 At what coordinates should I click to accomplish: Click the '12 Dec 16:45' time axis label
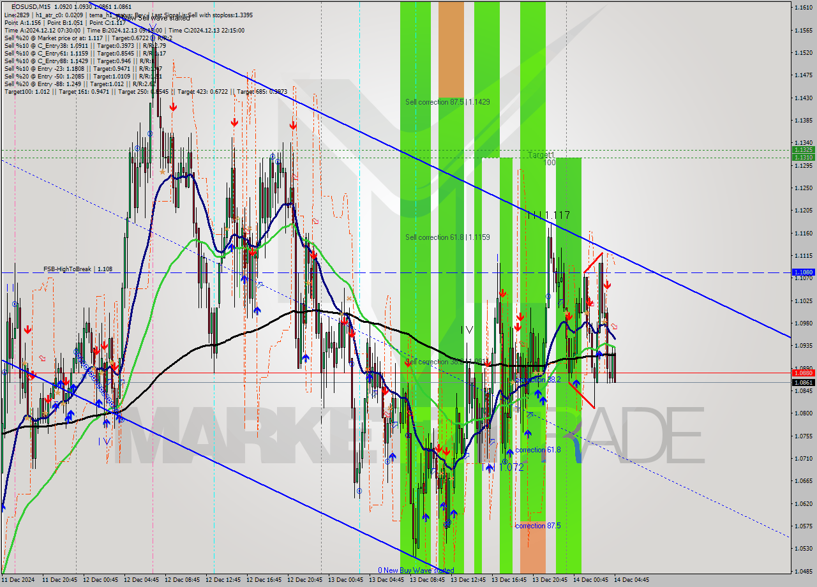(x=262, y=580)
